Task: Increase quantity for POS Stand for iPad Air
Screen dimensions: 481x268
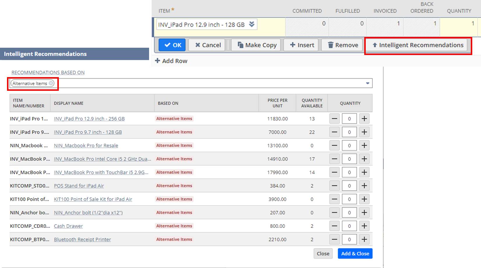Action: [364, 185]
